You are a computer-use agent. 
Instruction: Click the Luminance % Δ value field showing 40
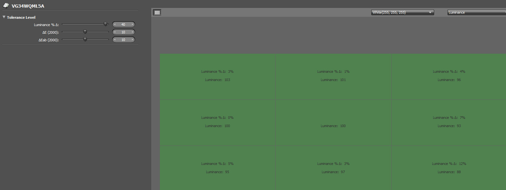[123, 24]
